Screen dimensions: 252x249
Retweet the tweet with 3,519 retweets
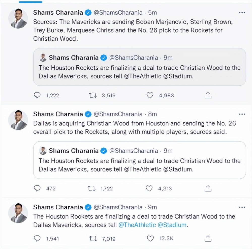pos(92,95)
